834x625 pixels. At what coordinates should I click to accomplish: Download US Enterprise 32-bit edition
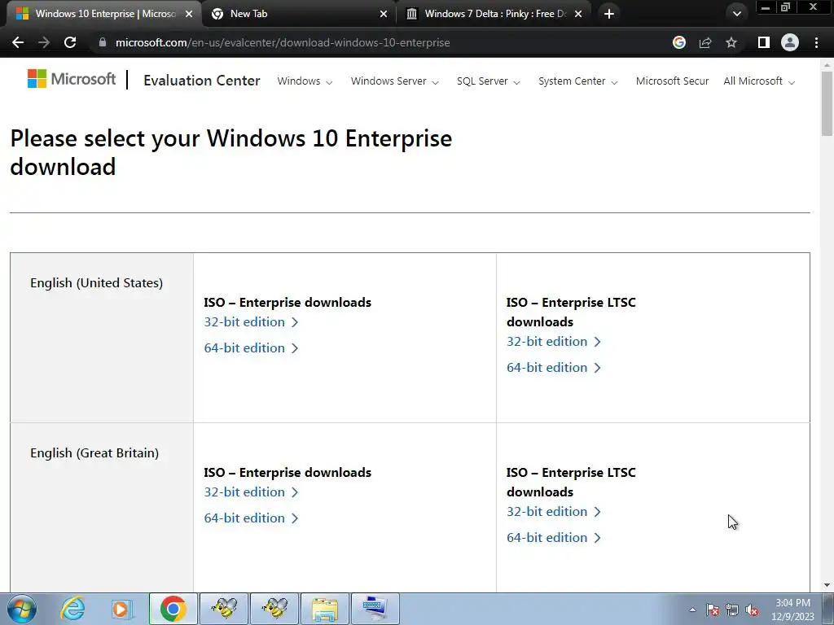(251, 322)
